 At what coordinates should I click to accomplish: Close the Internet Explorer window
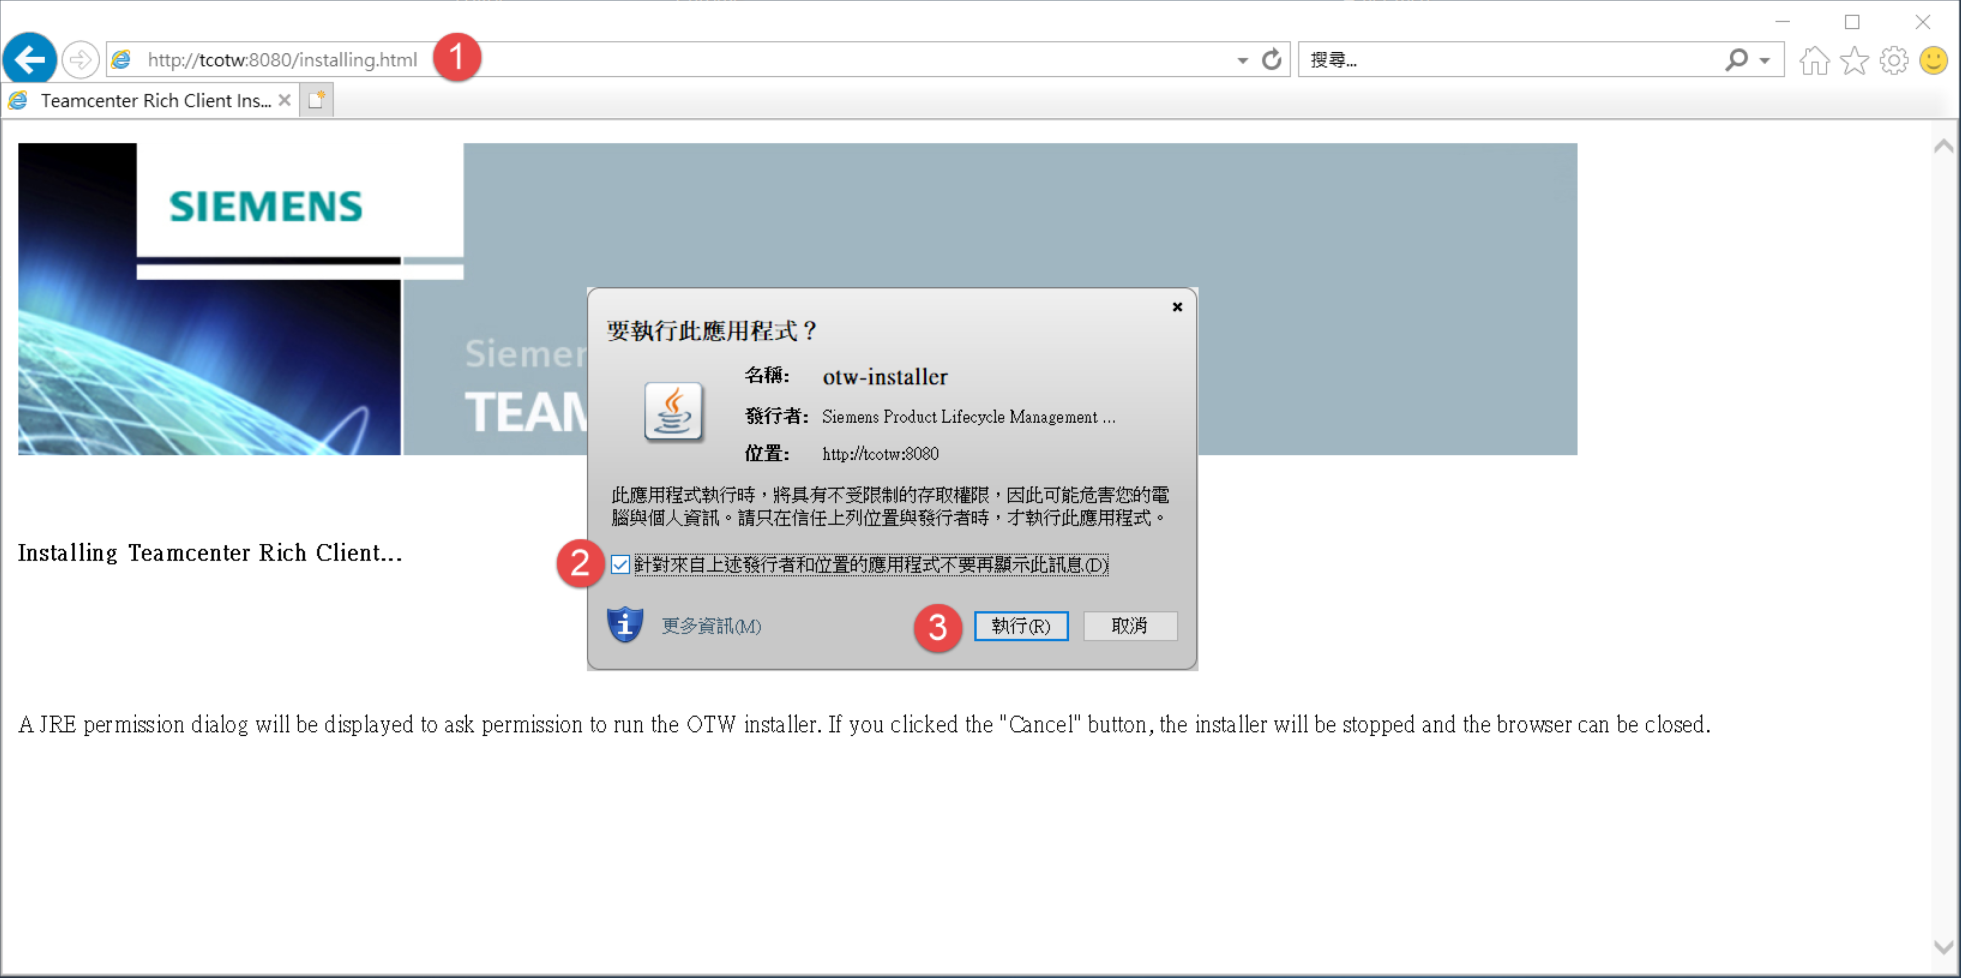(1922, 21)
